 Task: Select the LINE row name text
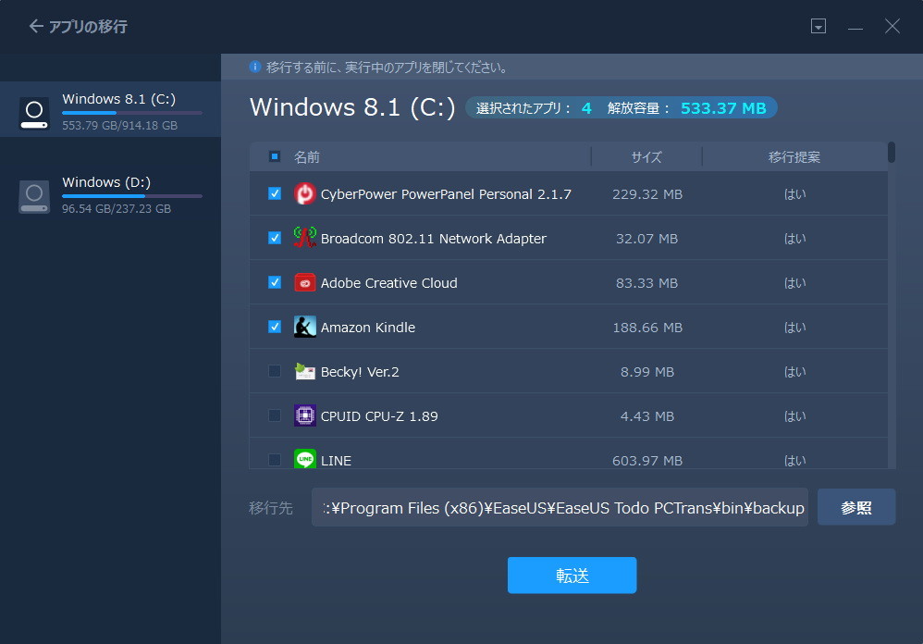(336, 461)
